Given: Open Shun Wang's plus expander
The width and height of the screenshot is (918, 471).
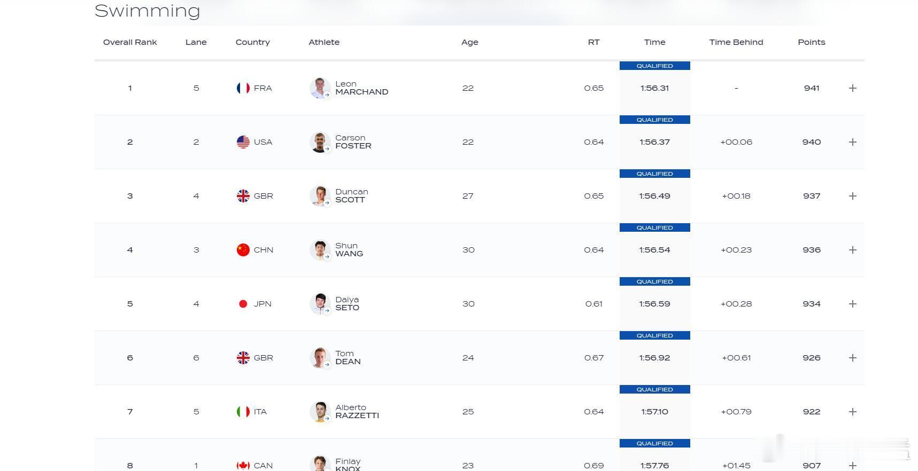Looking at the screenshot, I should [x=853, y=250].
